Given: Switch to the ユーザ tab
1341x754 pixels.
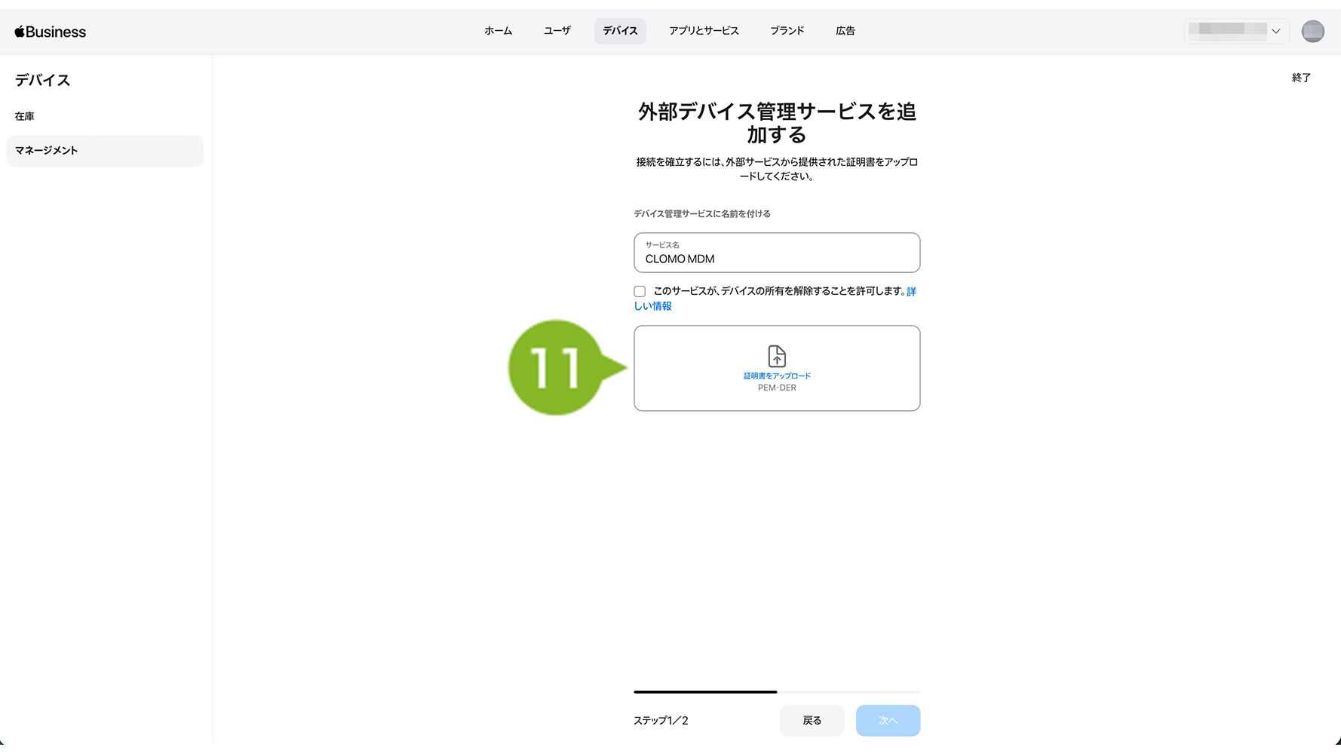Looking at the screenshot, I should tap(557, 31).
